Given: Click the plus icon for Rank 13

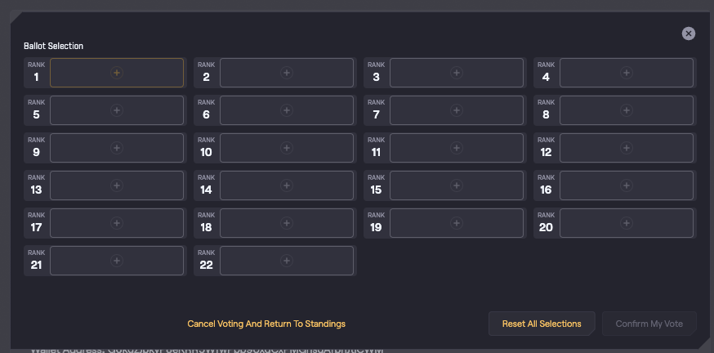Looking at the screenshot, I should click(117, 185).
